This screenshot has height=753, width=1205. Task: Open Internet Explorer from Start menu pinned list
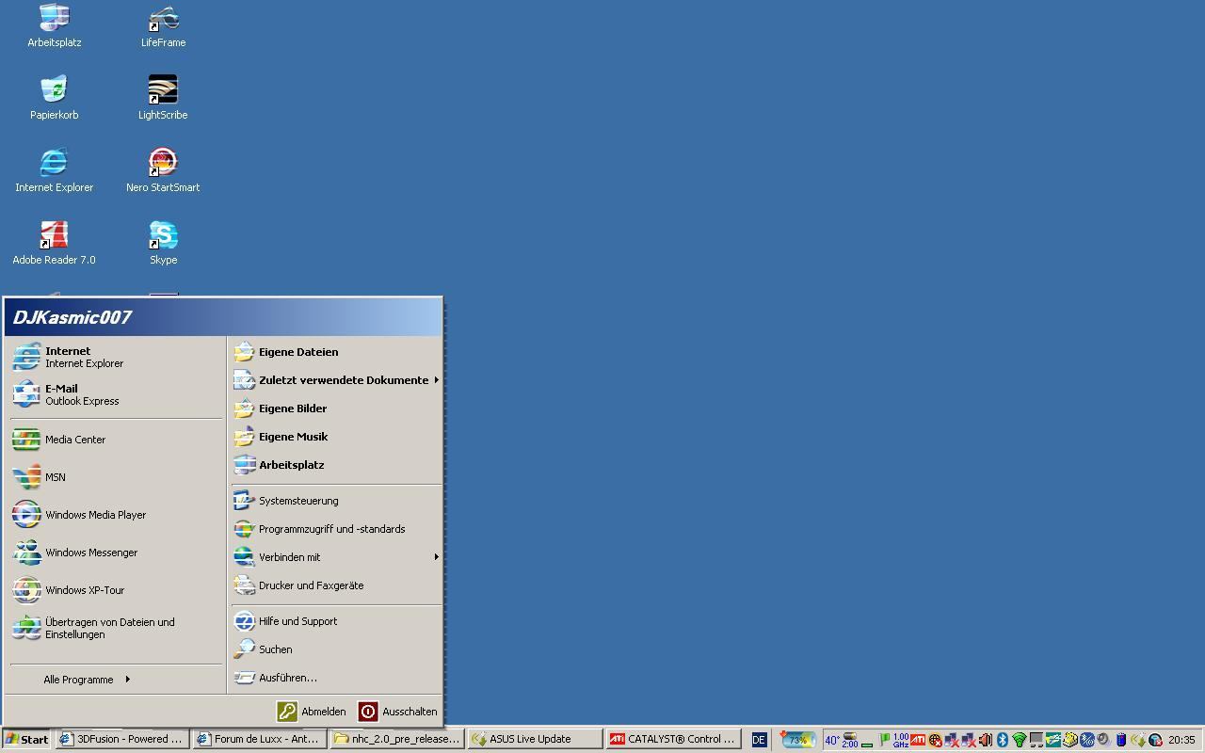click(116, 357)
